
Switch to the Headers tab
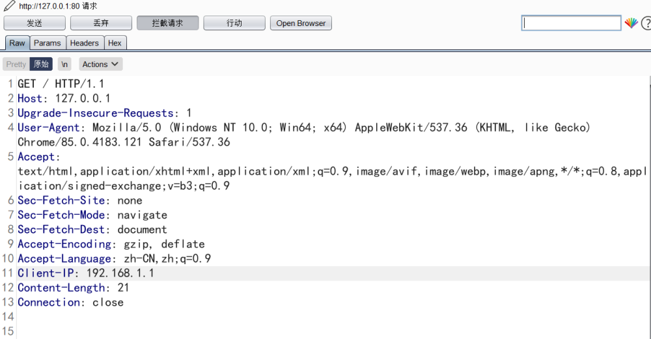click(84, 43)
